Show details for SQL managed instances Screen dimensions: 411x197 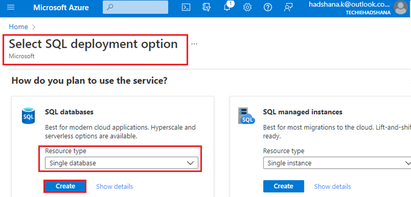(332, 186)
